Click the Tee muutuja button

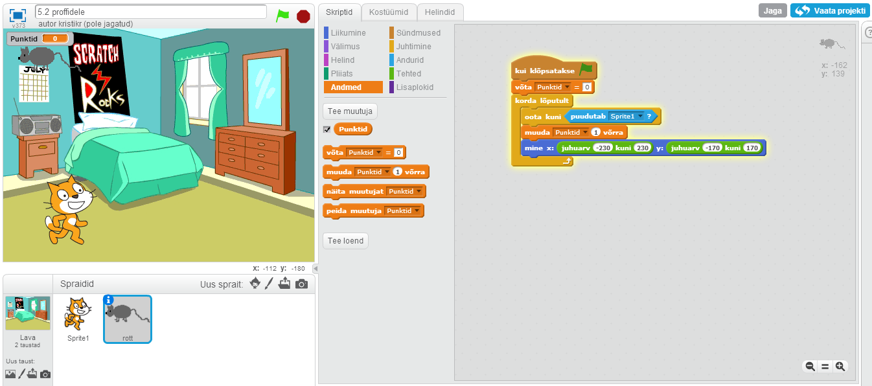(x=350, y=111)
